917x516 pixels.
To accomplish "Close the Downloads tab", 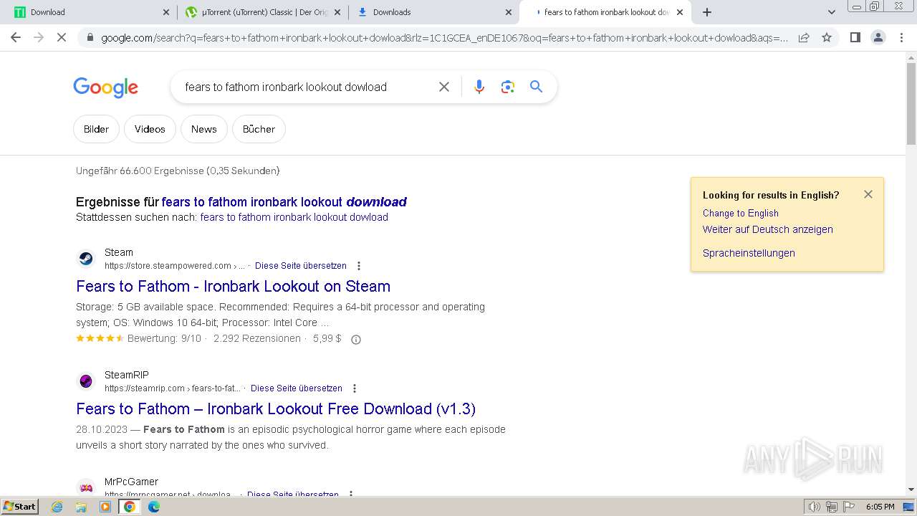I will [x=509, y=12].
